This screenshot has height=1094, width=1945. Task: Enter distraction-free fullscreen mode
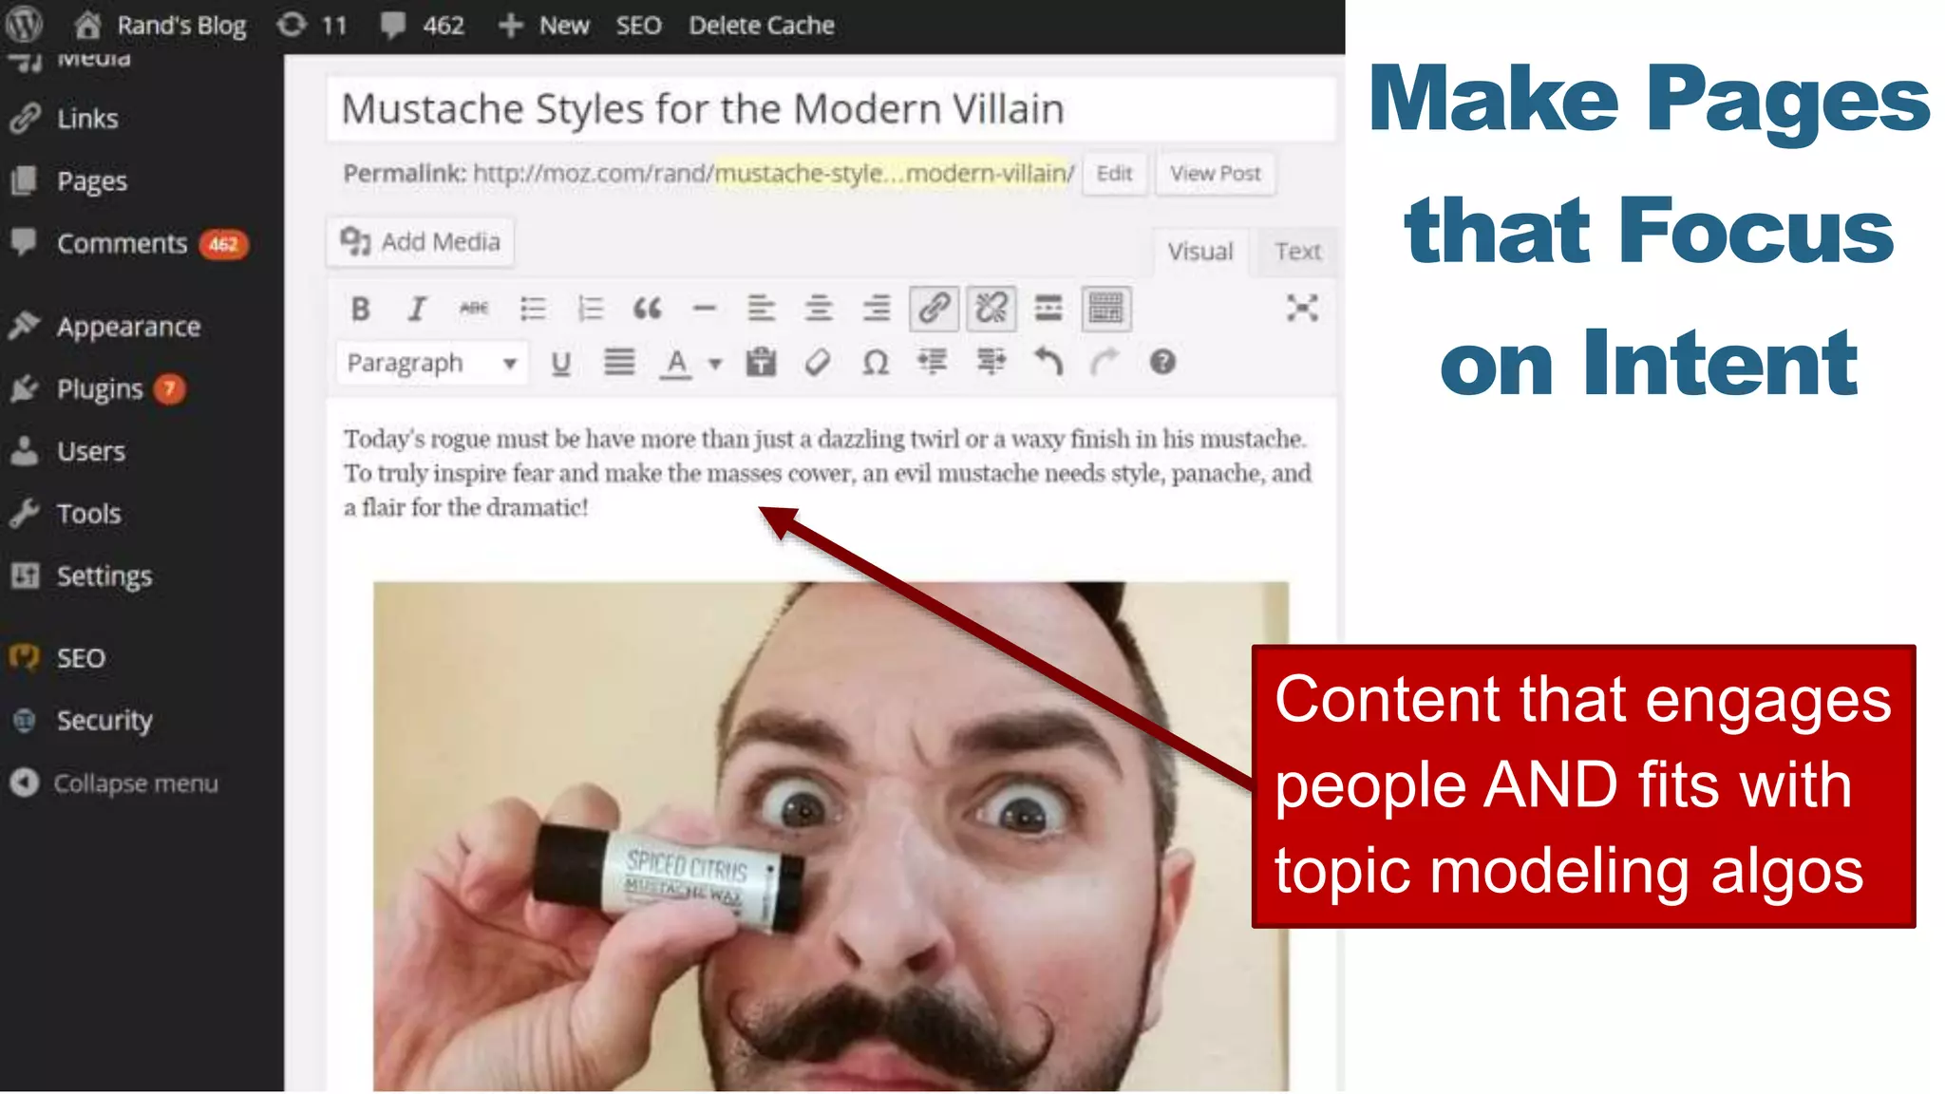pyautogui.click(x=1302, y=308)
